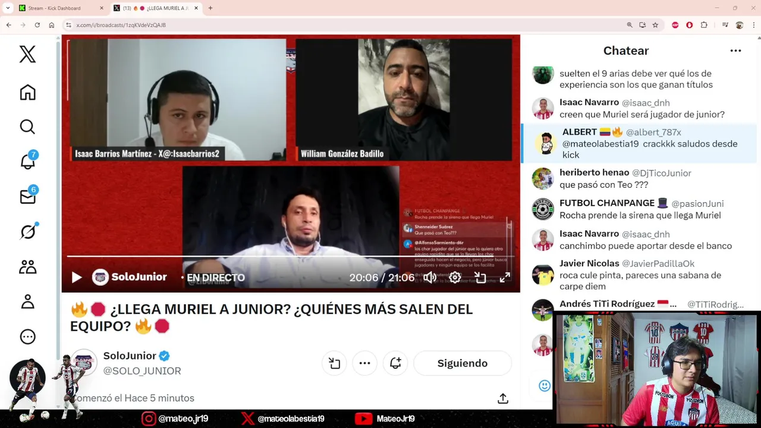Open SoloJunior avatar thumbnail

(x=84, y=363)
